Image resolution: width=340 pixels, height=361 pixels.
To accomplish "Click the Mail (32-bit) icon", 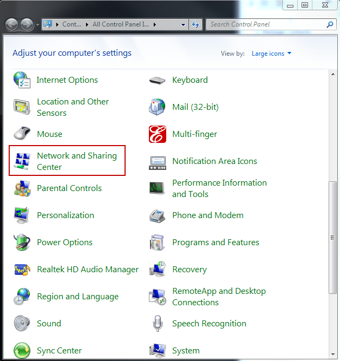I will point(157,107).
